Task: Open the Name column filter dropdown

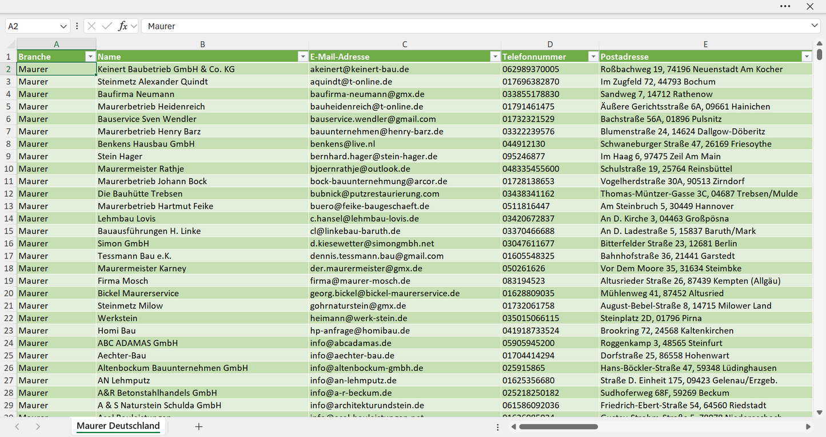Action: (303, 56)
